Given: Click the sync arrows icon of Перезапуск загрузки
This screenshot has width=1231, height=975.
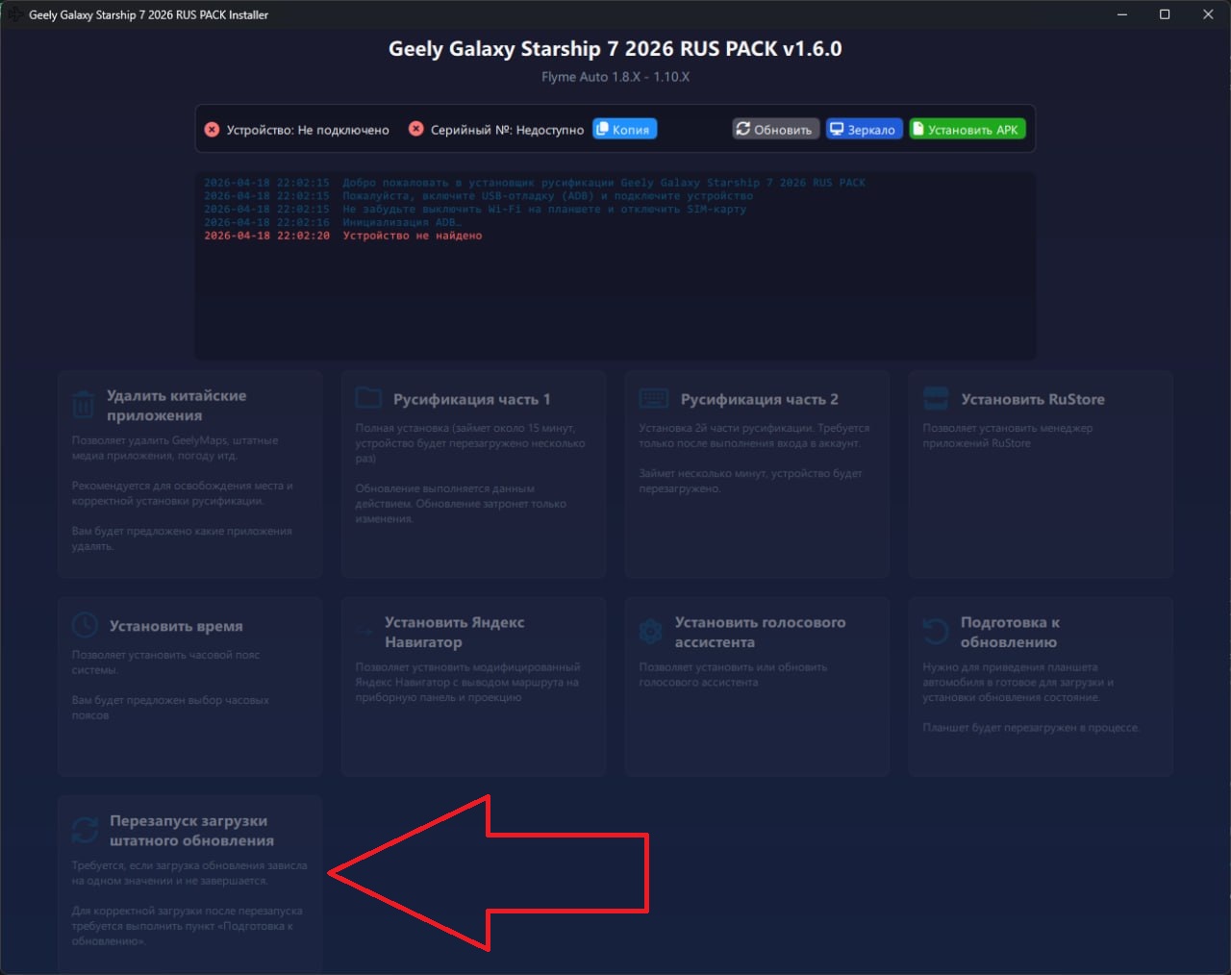Looking at the screenshot, I should click(x=85, y=830).
